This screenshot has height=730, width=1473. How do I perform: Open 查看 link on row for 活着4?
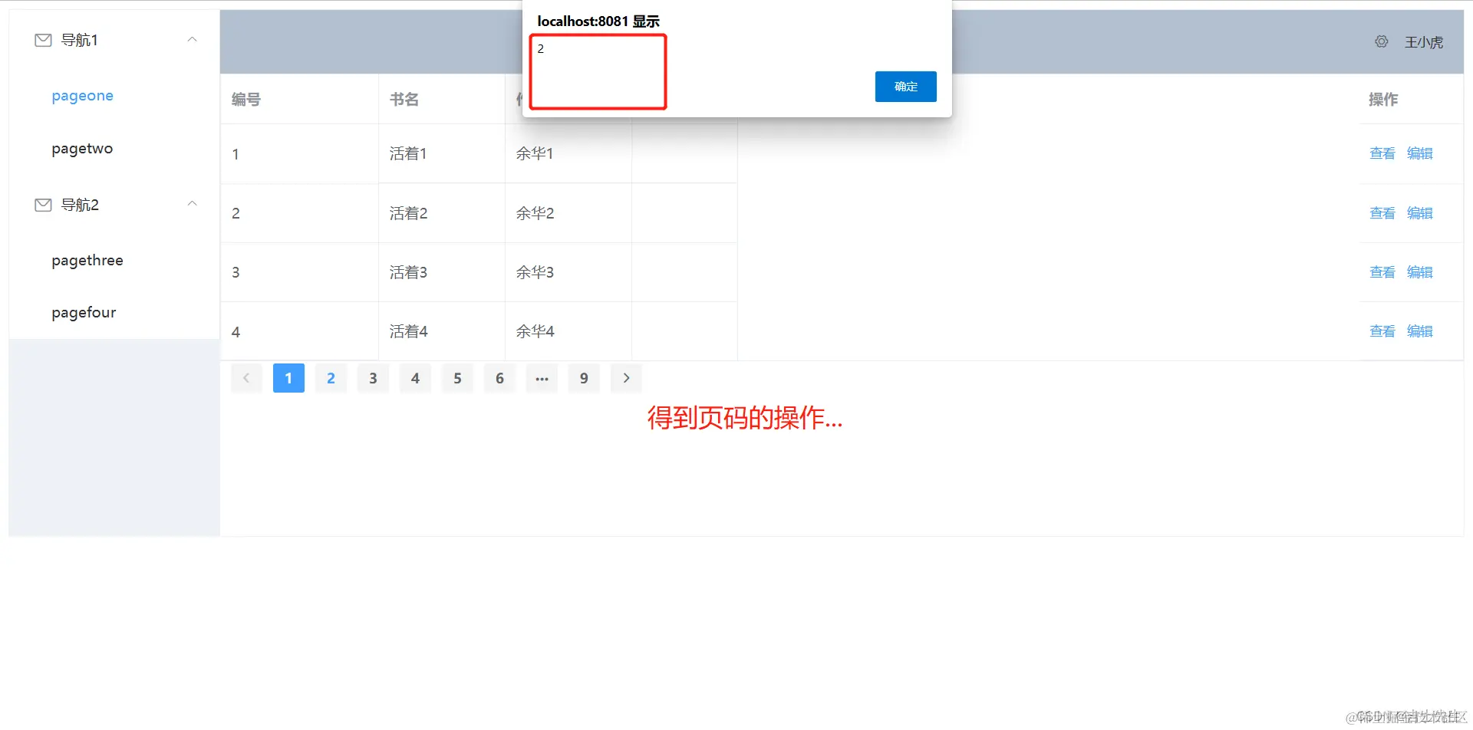point(1381,330)
